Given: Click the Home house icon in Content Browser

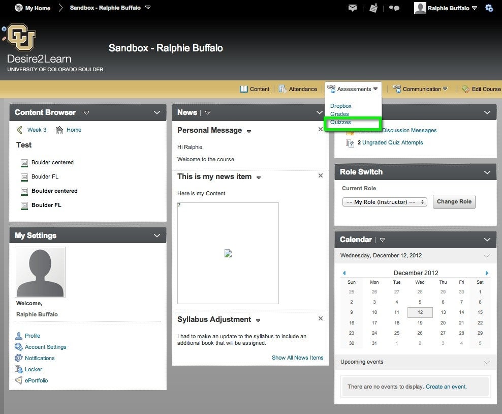Looking at the screenshot, I should pos(59,130).
